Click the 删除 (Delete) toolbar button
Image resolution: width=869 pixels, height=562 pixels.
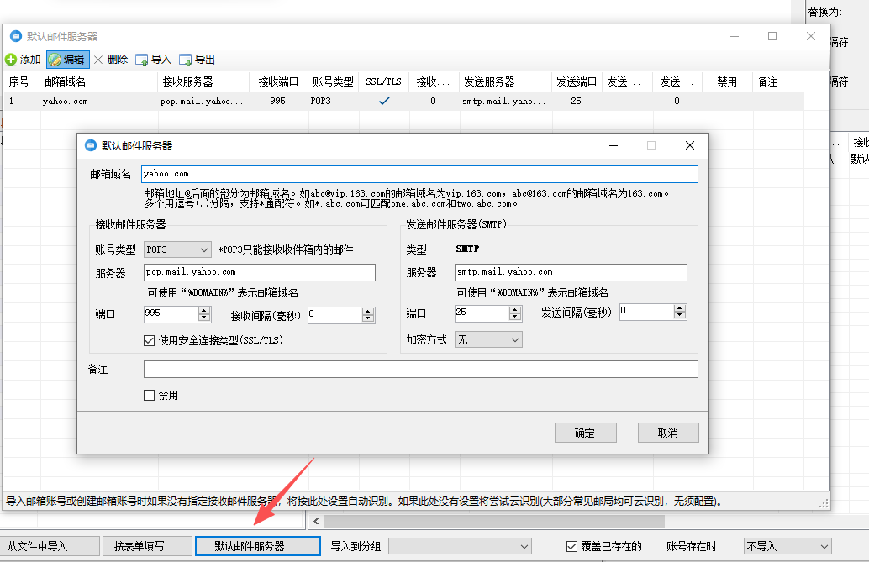(x=111, y=60)
